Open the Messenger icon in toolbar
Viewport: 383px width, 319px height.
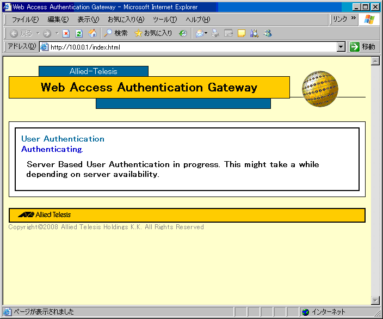point(268,33)
